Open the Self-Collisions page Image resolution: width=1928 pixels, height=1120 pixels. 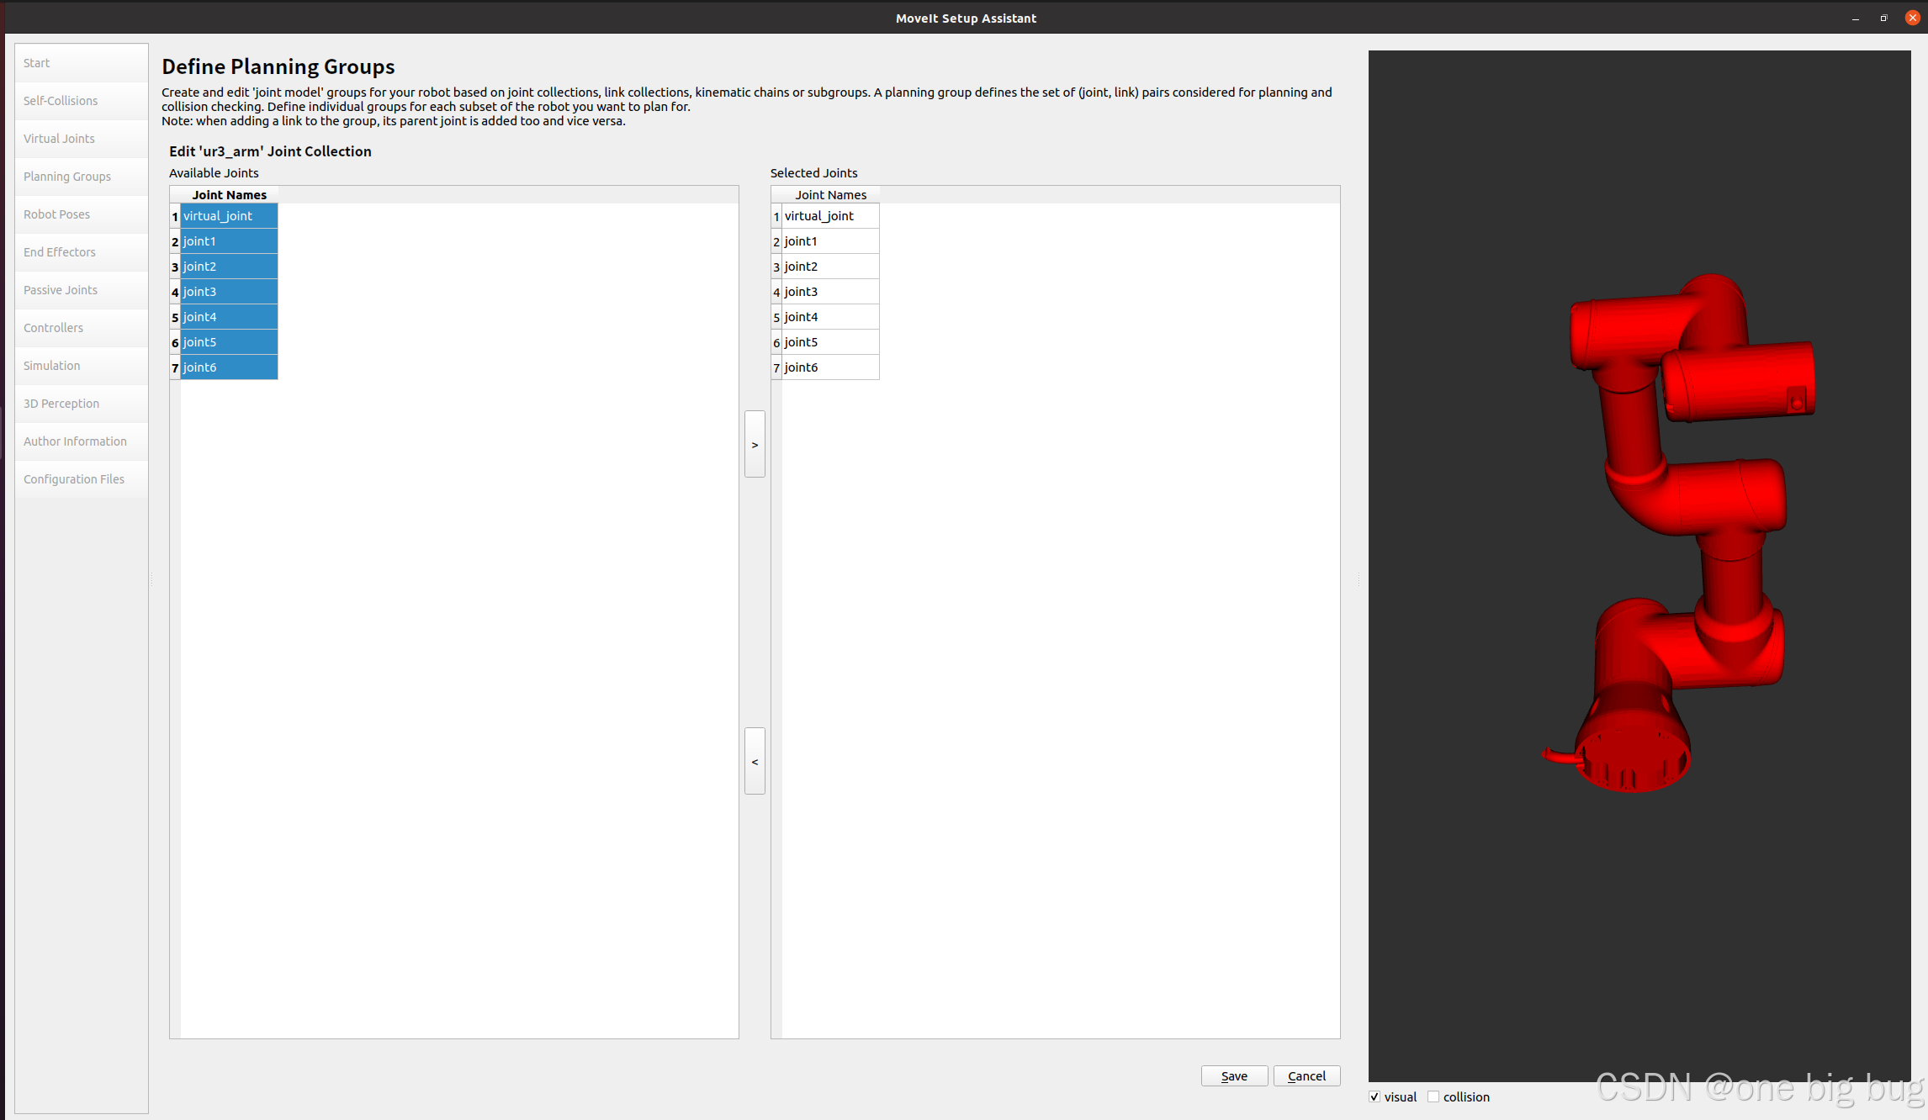click(61, 101)
